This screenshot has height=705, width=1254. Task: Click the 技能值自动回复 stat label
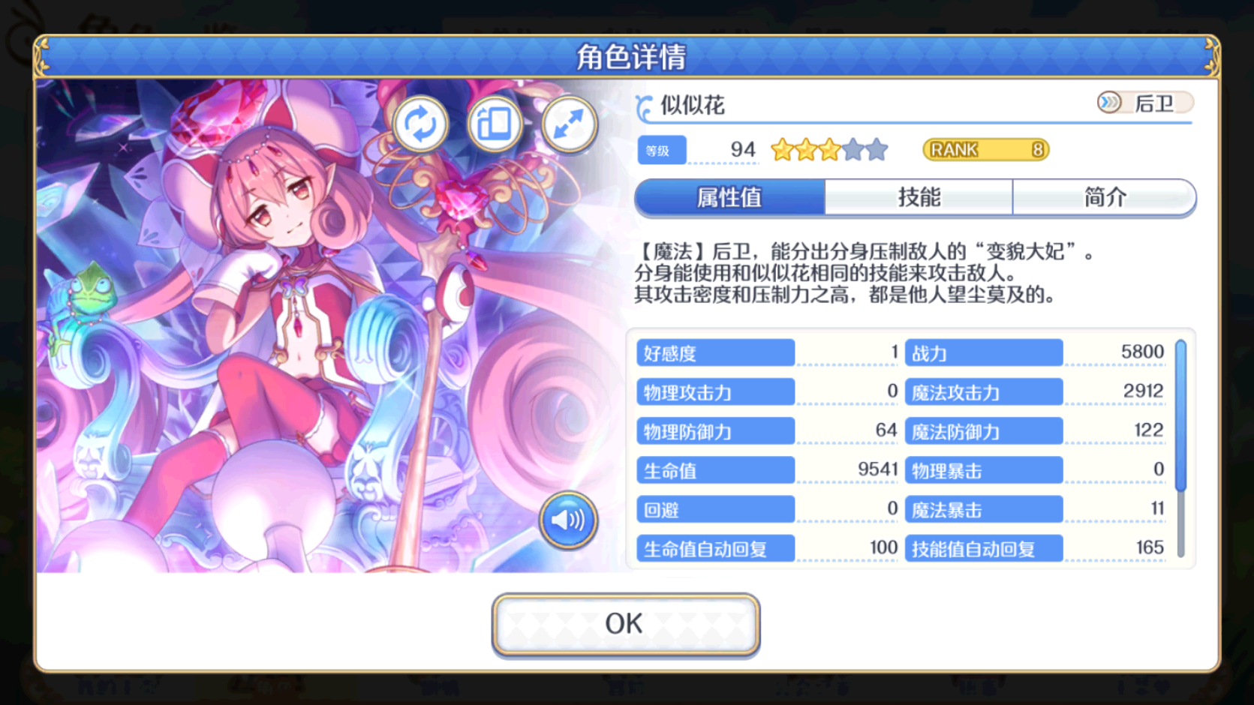pos(984,549)
